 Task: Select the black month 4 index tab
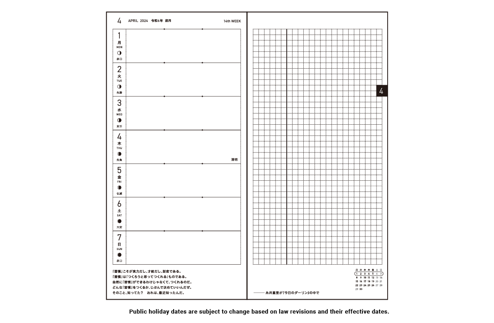coord(381,91)
